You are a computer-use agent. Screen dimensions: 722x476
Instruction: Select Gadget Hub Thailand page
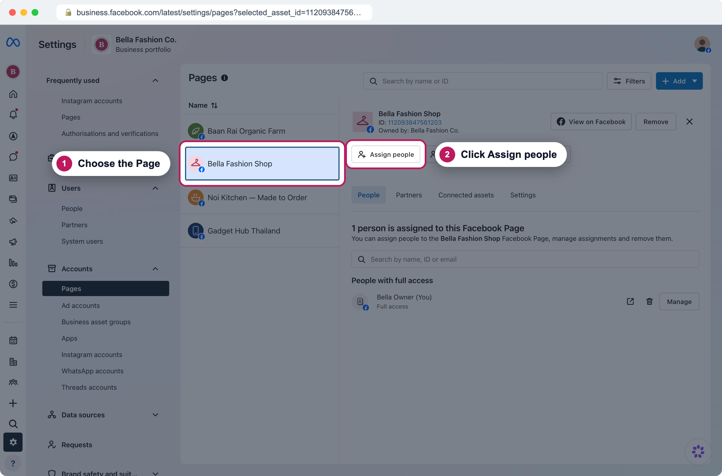coord(260,231)
